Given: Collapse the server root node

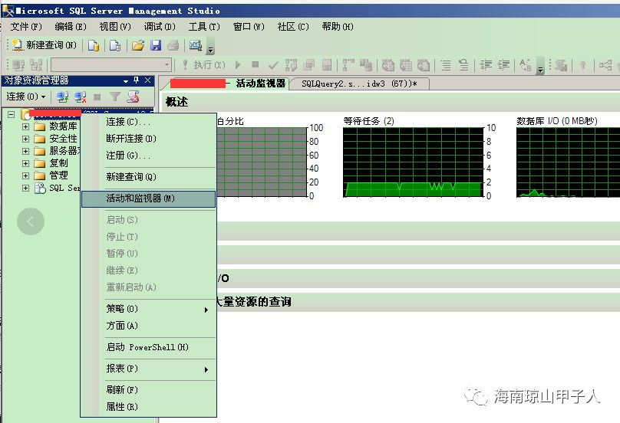Looking at the screenshot, I should 12,114.
